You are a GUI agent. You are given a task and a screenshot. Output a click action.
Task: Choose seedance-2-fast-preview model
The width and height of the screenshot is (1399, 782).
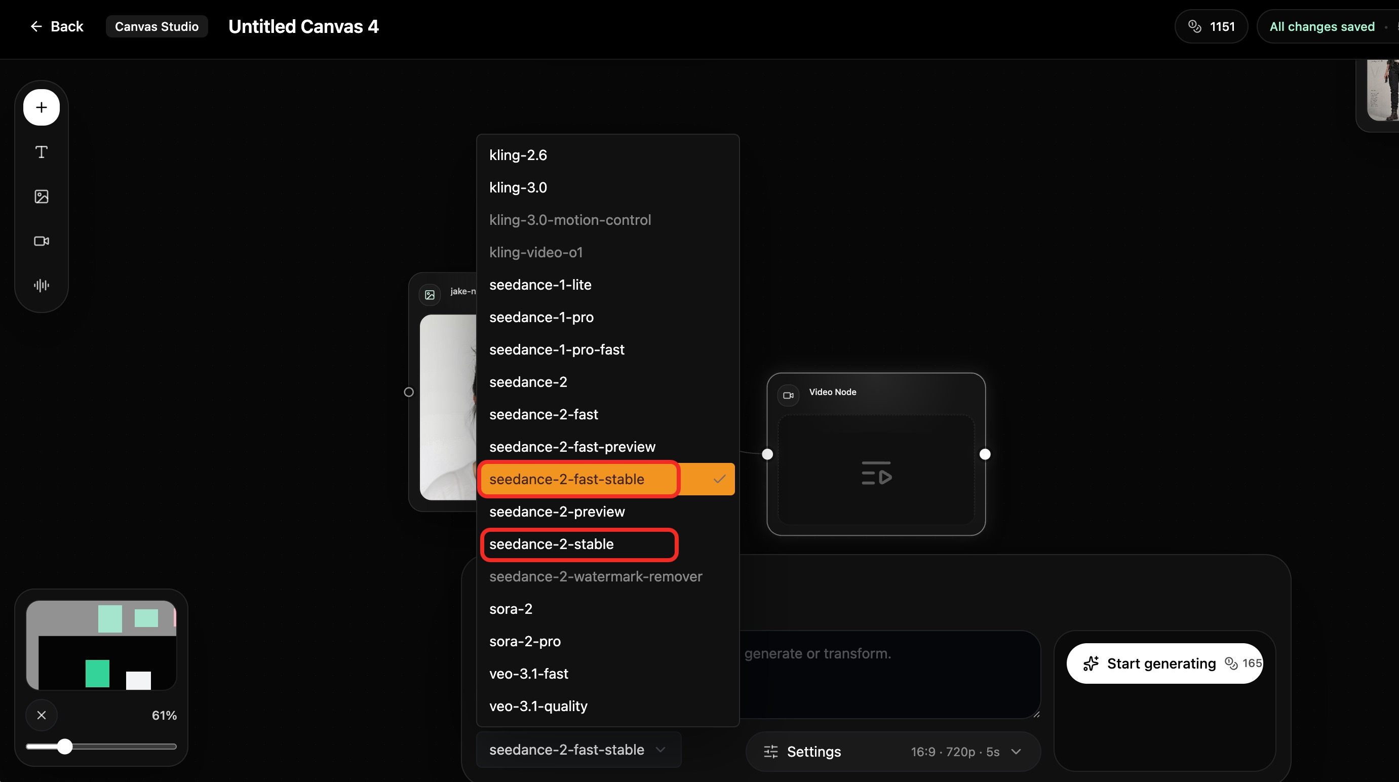(x=608, y=446)
